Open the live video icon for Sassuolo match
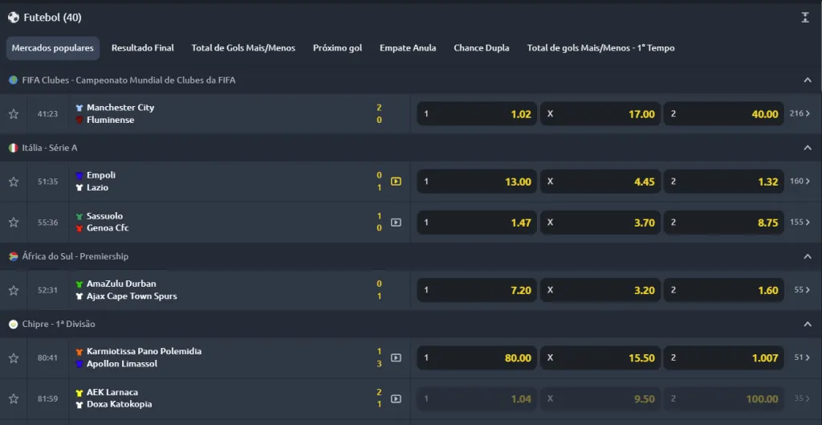822x425 pixels. tap(396, 223)
